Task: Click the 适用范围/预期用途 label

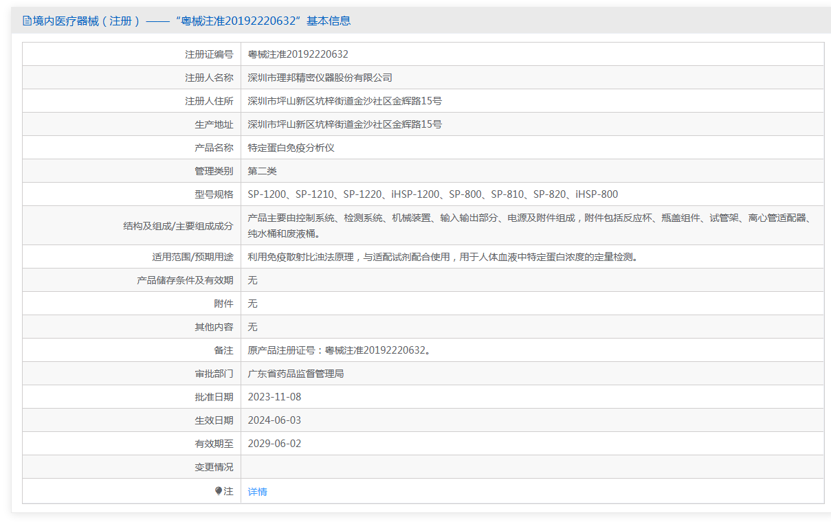Action: coord(192,257)
